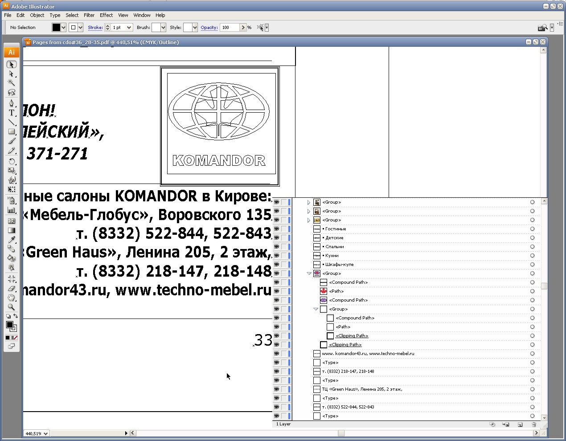Click the opacity value field
Screen dimensions: 566x441
coord(230,28)
